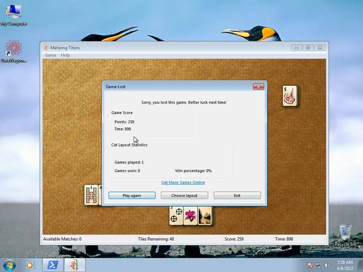Launch Windows Media Player from taskbar
The image size is (363, 272).
[x=30, y=265]
